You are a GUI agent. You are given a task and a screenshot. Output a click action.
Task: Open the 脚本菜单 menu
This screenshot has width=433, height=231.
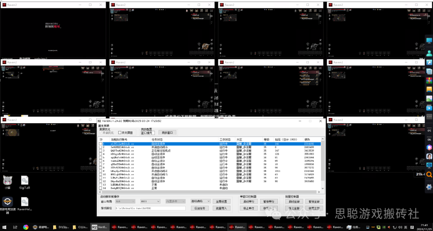(x=105, y=126)
